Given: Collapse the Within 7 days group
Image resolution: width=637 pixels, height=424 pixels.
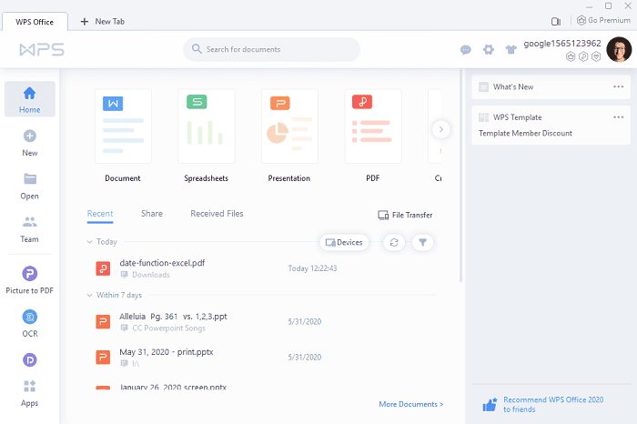Looking at the screenshot, I should [x=89, y=296].
